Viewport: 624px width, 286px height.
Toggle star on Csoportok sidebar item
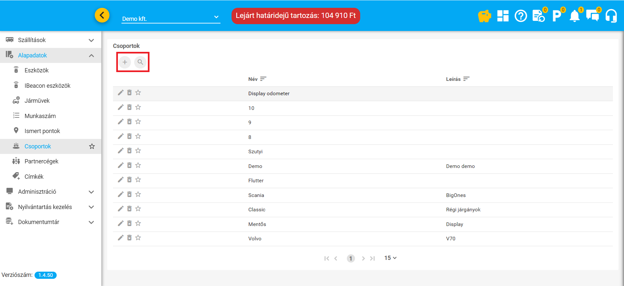click(x=92, y=146)
